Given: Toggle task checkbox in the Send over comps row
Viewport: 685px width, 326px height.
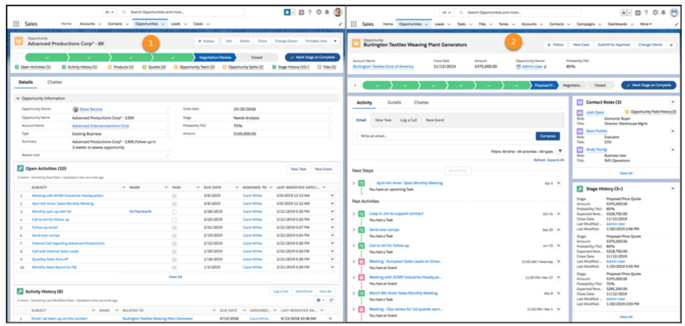Looking at the screenshot, I should pos(175,235).
